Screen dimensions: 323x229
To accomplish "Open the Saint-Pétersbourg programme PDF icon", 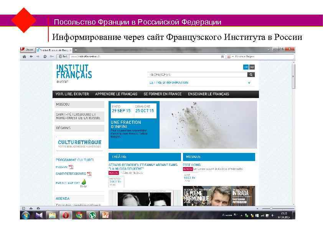I will [x=89, y=174].
